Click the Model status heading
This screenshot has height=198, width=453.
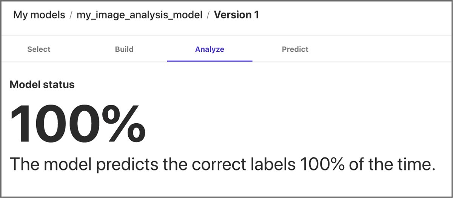click(42, 84)
